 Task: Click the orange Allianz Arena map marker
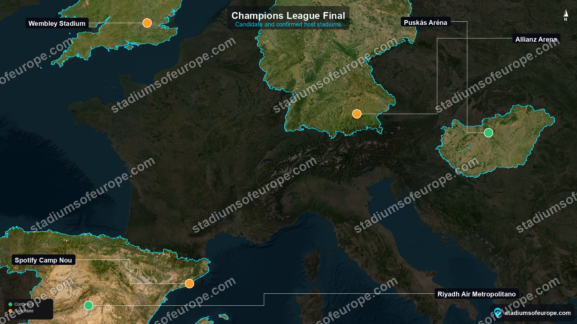click(x=357, y=114)
